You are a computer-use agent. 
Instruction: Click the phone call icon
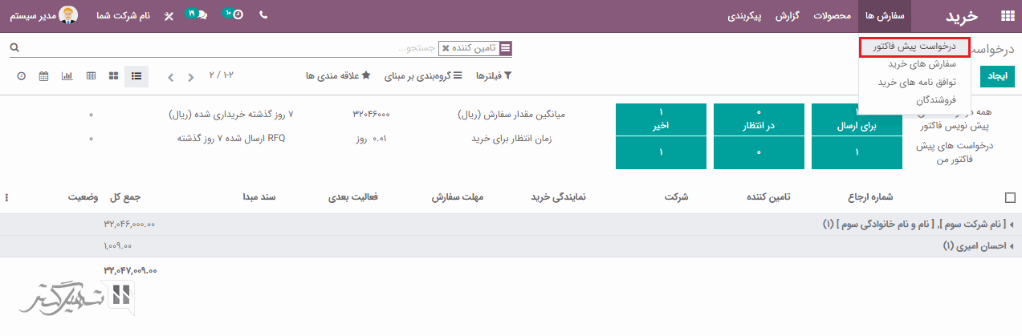click(x=263, y=16)
